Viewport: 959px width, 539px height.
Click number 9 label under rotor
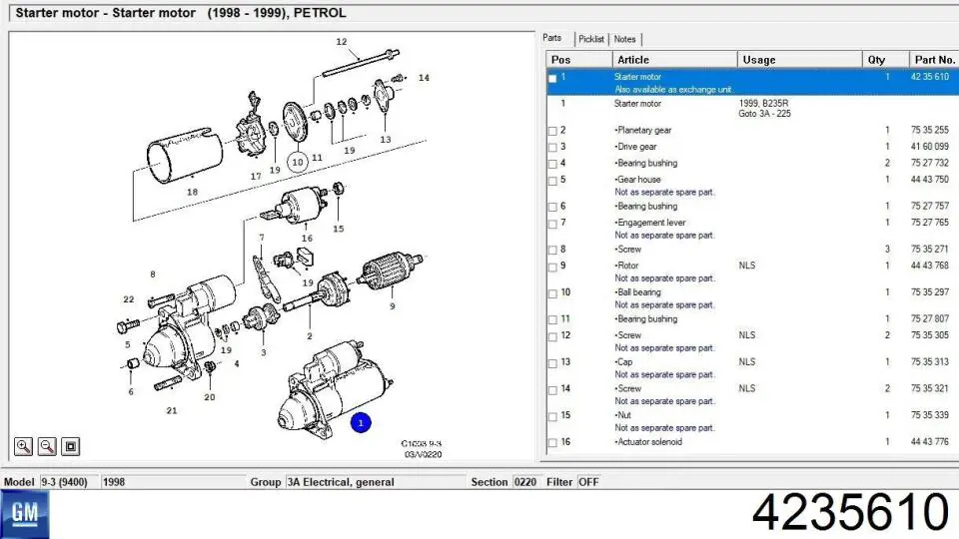pyautogui.click(x=392, y=306)
